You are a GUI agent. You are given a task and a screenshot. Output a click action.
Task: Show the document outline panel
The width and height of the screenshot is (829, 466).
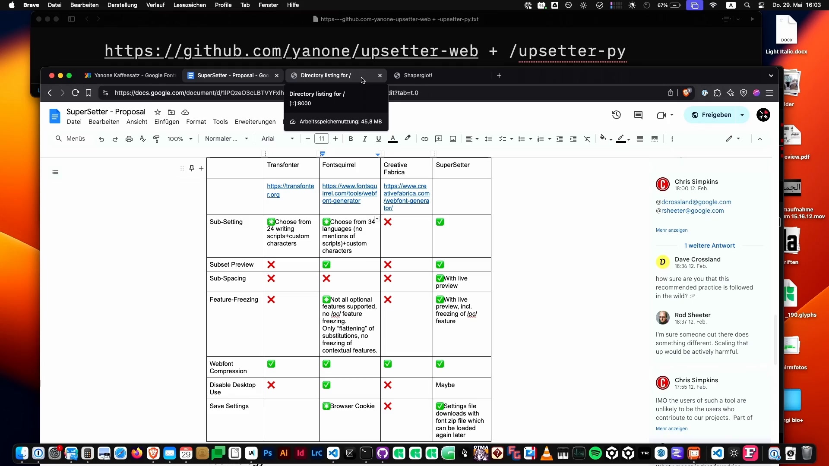coord(55,172)
